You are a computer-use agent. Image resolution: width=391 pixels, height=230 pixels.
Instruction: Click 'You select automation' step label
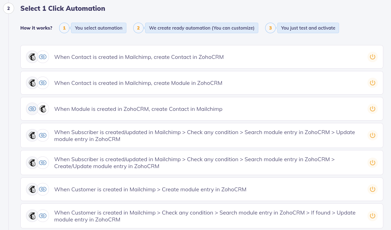pyautogui.click(x=98, y=28)
